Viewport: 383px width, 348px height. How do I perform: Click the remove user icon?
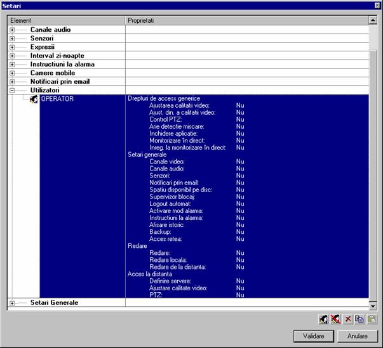point(335,319)
